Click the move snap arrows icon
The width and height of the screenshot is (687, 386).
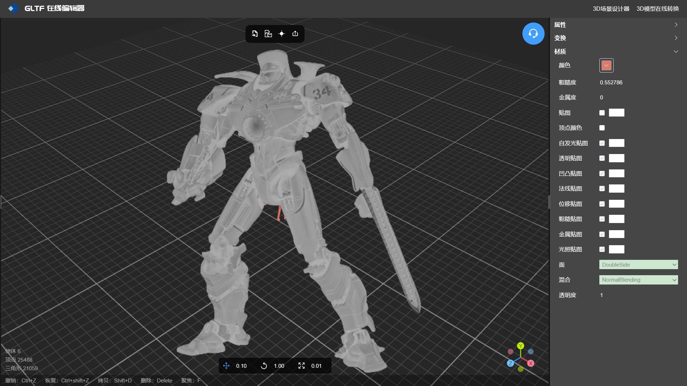pyautogui.click(x=226, y=366)
